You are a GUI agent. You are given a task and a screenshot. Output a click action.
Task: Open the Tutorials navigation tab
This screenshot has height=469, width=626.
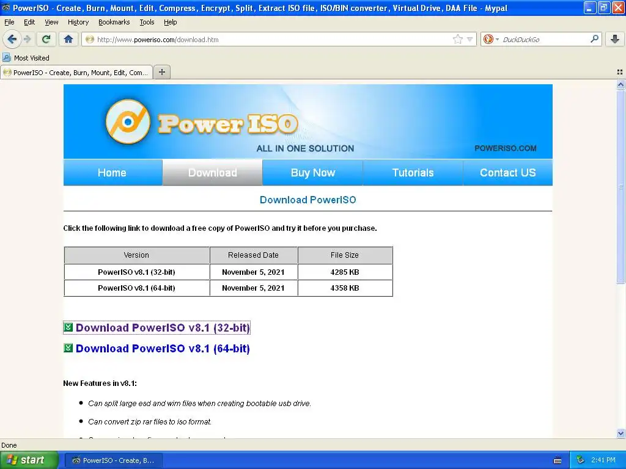click(413, 173)
